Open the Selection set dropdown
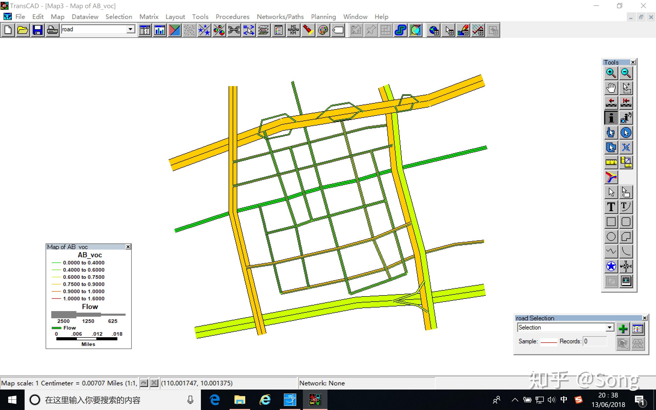The width and height of the screenshot is (656, 410). (610, 327)
